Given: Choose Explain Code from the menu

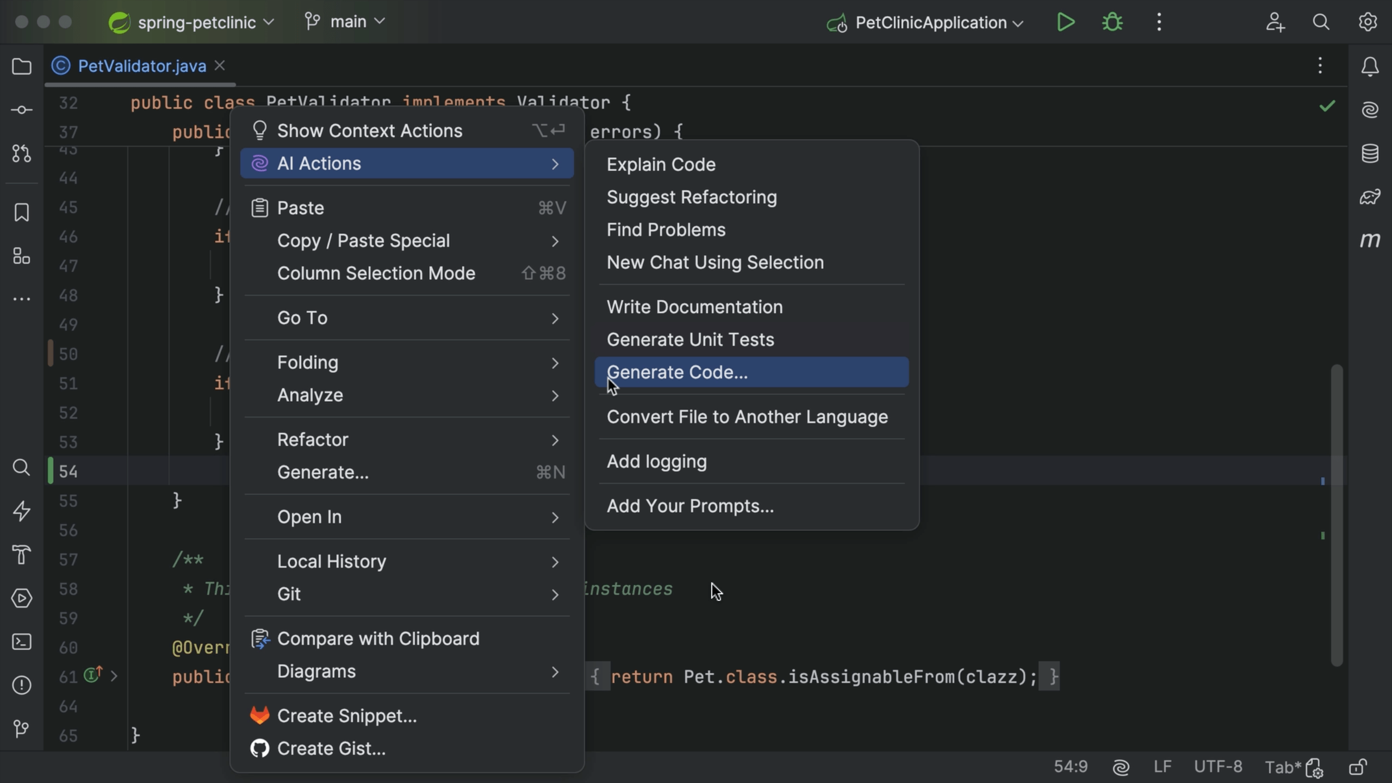Looking at the screenshot, I should click(x=661, y=164).
